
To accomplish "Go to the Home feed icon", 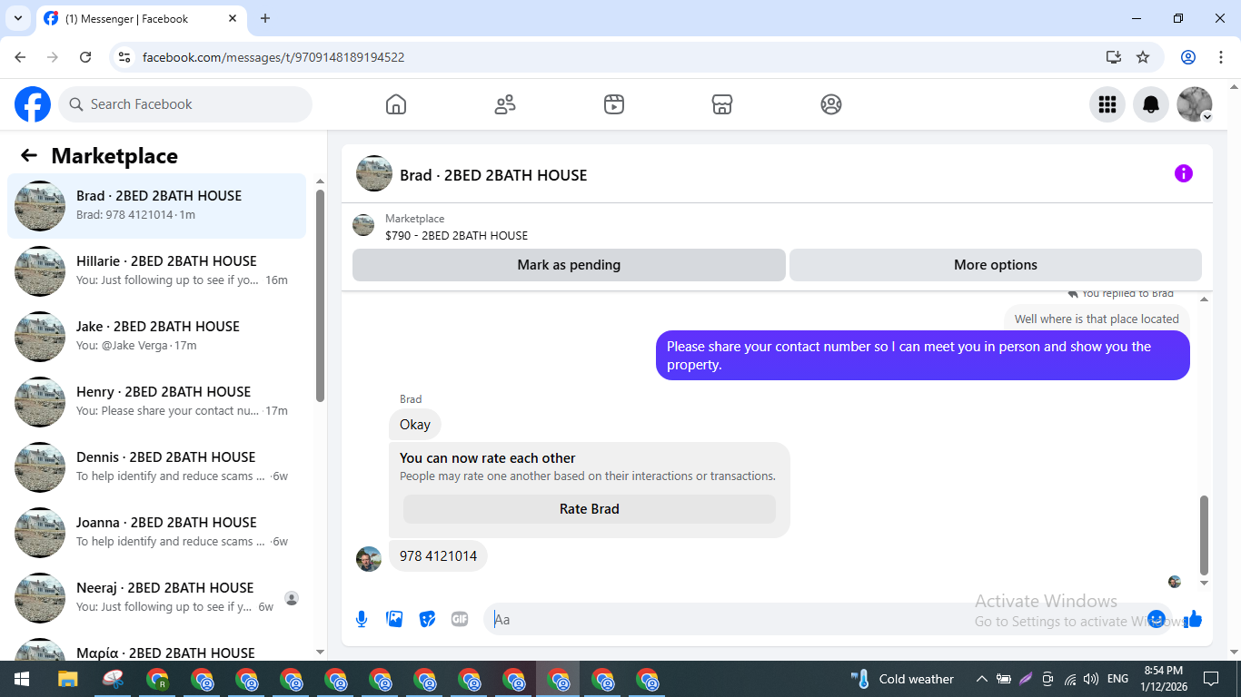I will [396, 104].
